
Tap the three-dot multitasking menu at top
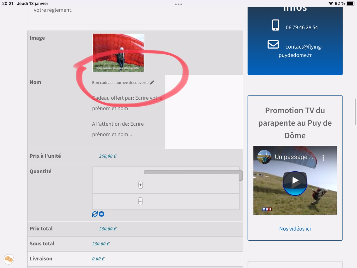click(178, 4)
